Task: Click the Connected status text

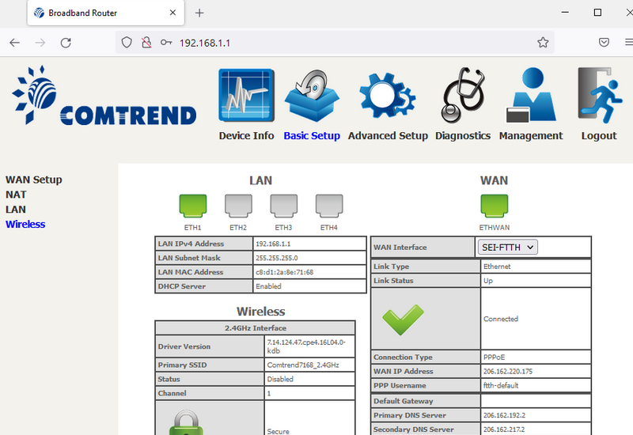Action: pos(501,319)
